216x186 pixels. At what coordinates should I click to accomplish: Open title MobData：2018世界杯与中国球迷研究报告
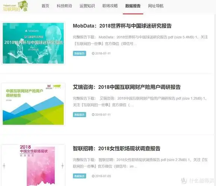tap(122, 26)
